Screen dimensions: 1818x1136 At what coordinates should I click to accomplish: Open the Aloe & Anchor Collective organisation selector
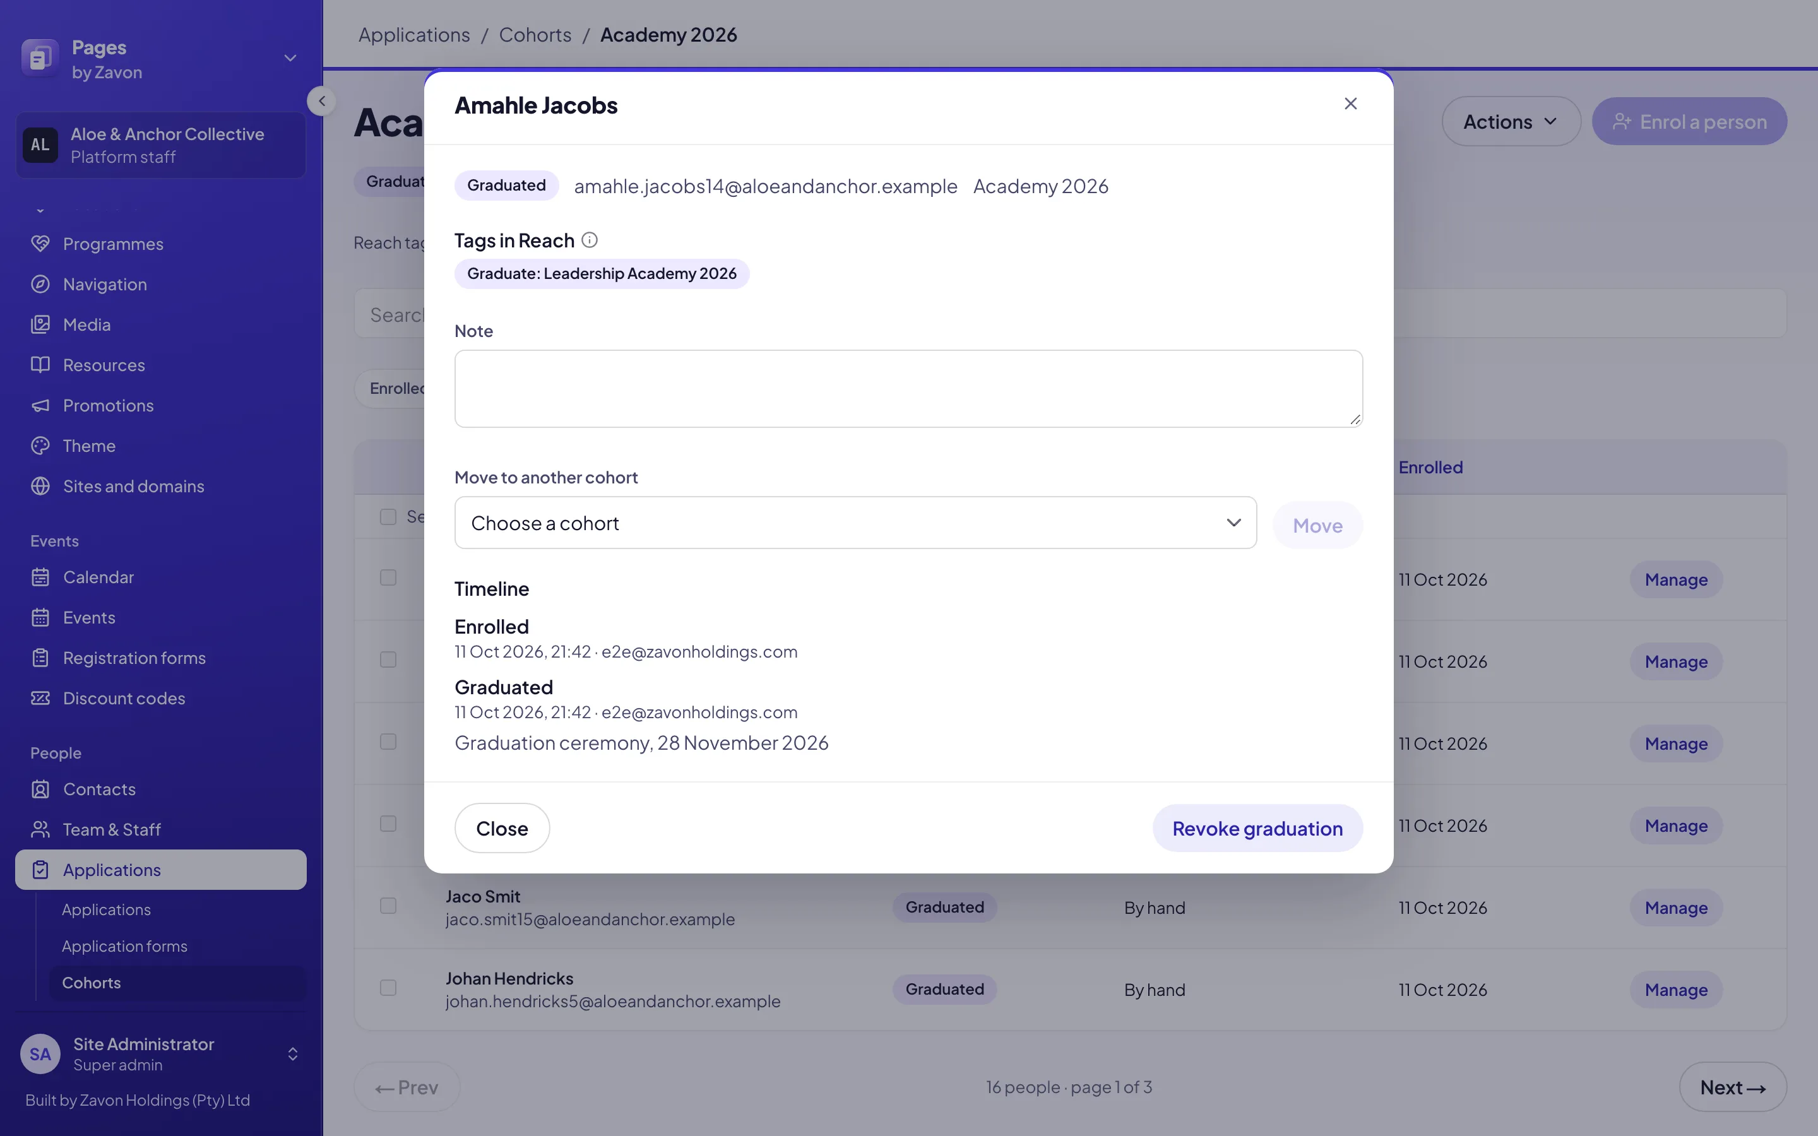161,145
